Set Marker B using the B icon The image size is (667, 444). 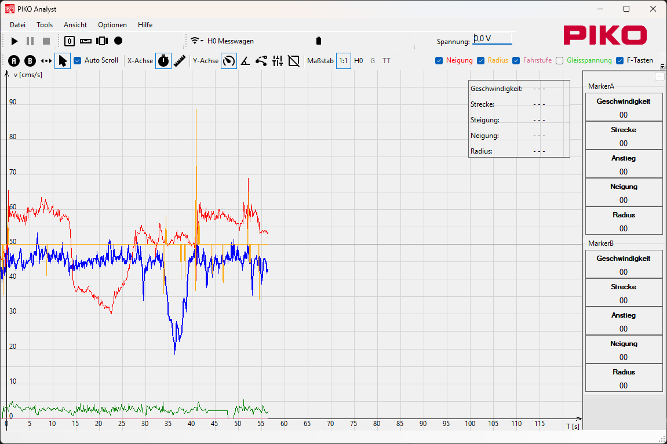[x=30, y=61]
